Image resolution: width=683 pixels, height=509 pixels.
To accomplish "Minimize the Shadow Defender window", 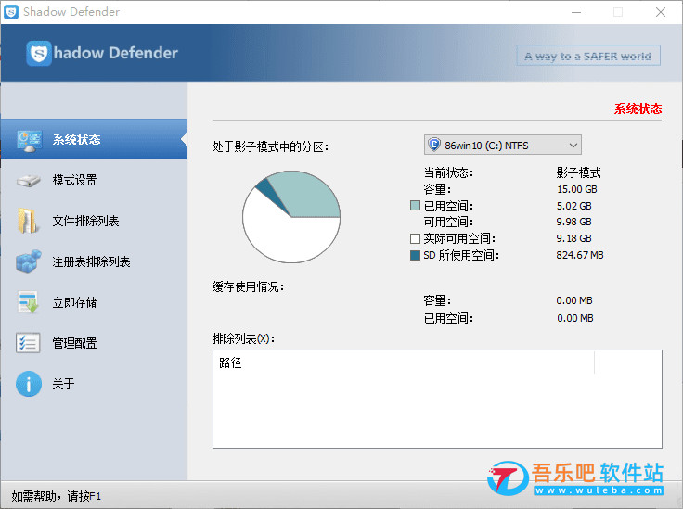I will [x=576, y=12].
